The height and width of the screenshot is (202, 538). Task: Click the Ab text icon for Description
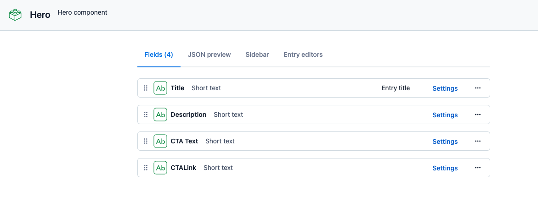(x=160, y=115)
